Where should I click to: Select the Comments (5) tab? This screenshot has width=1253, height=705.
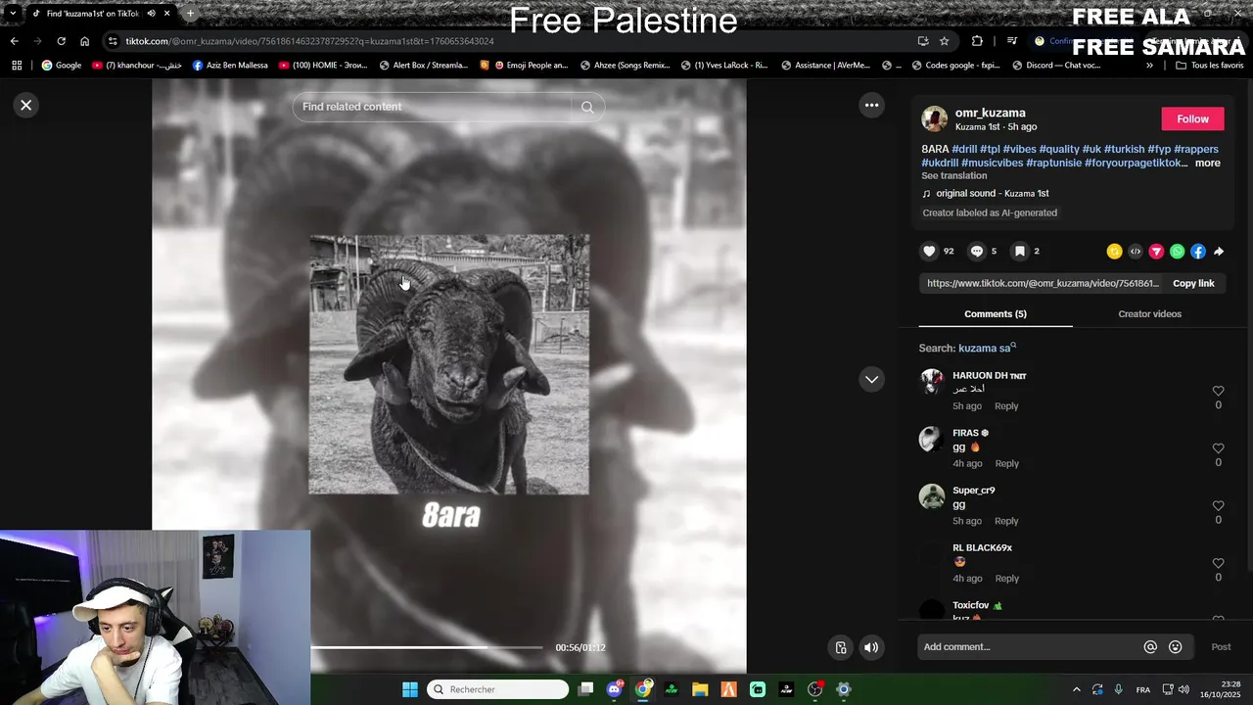click(x=995, y=314)
